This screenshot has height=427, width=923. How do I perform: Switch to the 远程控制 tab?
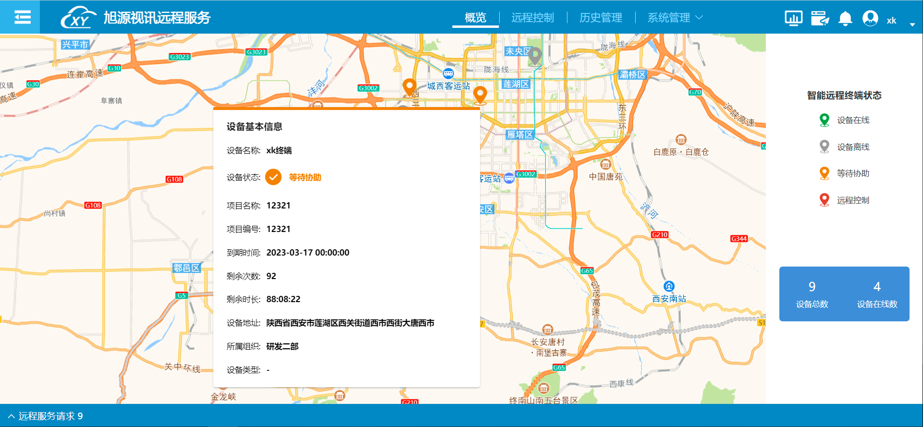[532, 18]
